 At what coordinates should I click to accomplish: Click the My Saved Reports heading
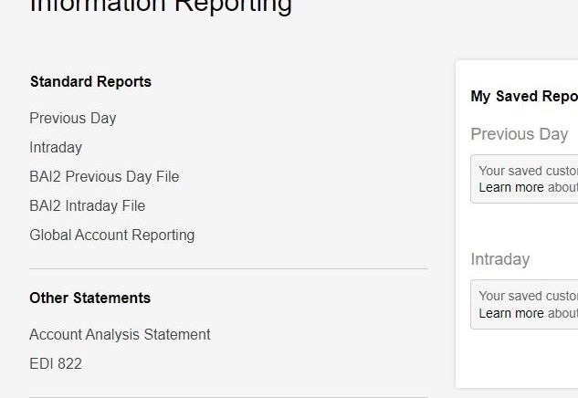pos(524,97)
